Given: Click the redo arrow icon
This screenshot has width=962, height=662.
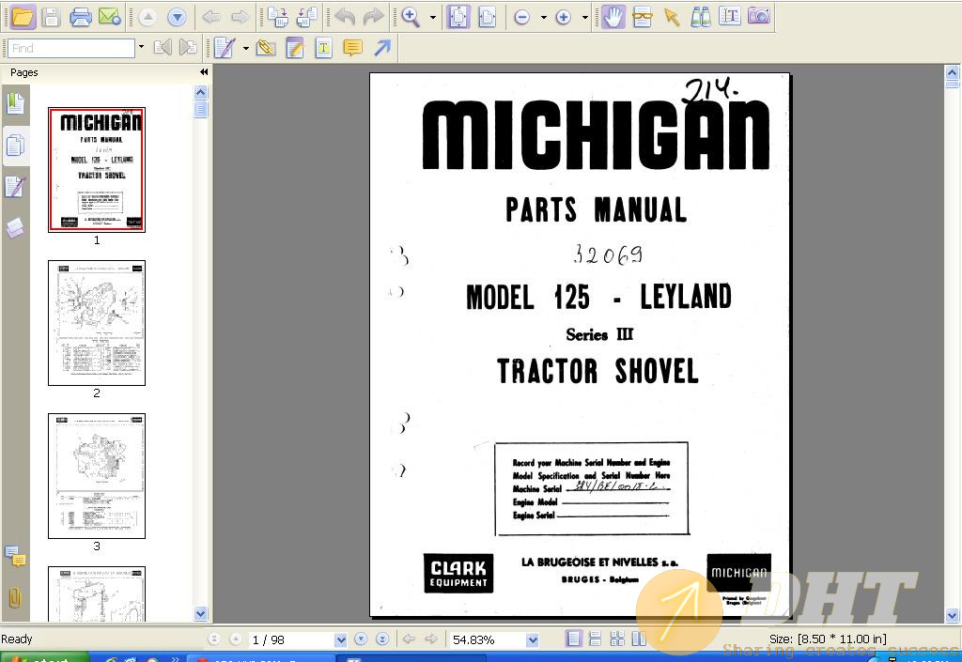Looking at the screenshot, I should pos(372,17).
